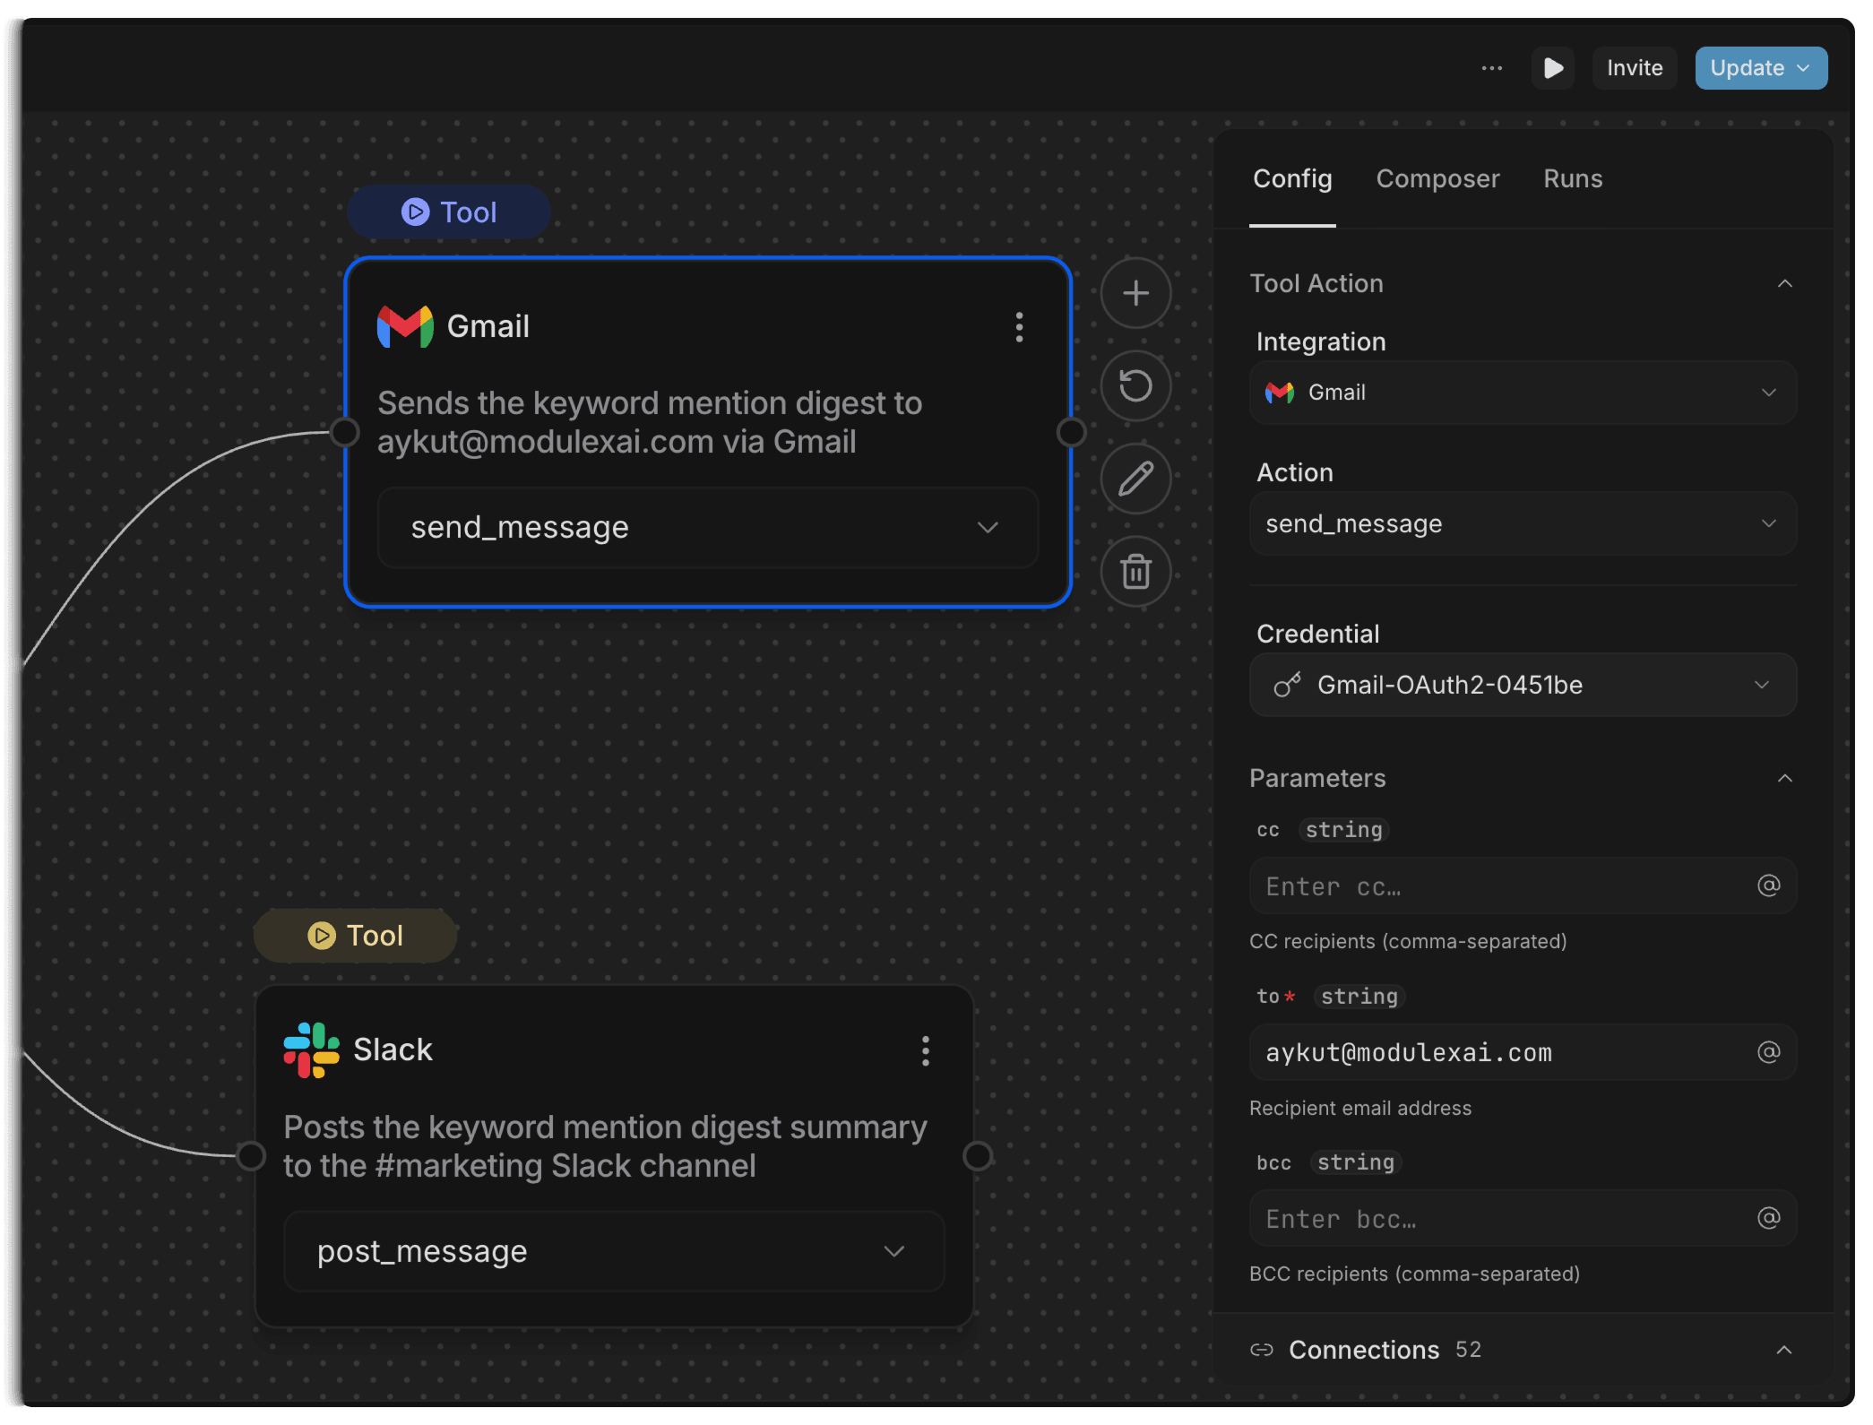Viewport: 1873px width, 1425px height.
Task: Collapse the Tool Action section
Action: pos(1784,283)
